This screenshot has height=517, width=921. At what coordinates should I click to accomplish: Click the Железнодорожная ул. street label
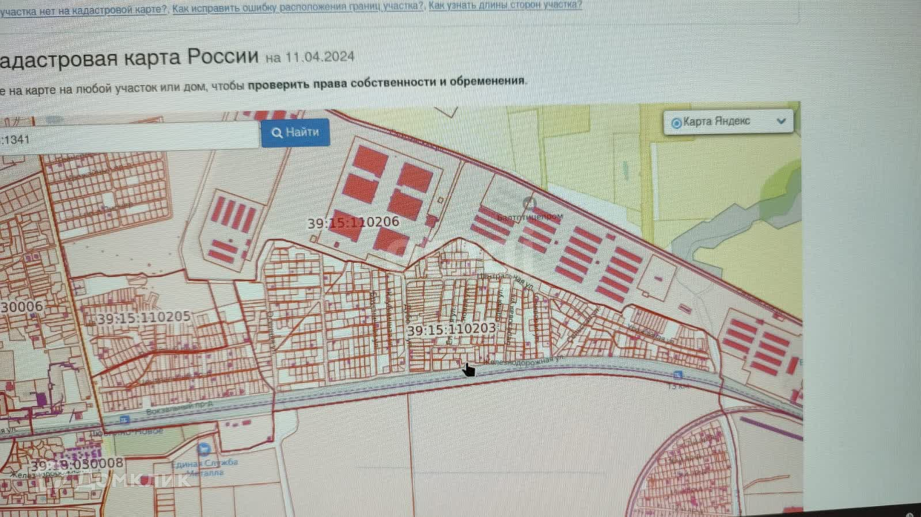click(x=522, y=361)
